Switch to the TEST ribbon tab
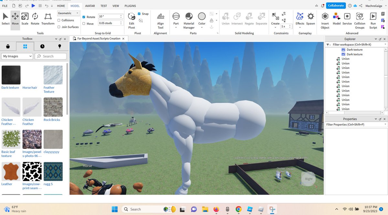This screenshot has width=388, height=215. (x=103, y=6)
